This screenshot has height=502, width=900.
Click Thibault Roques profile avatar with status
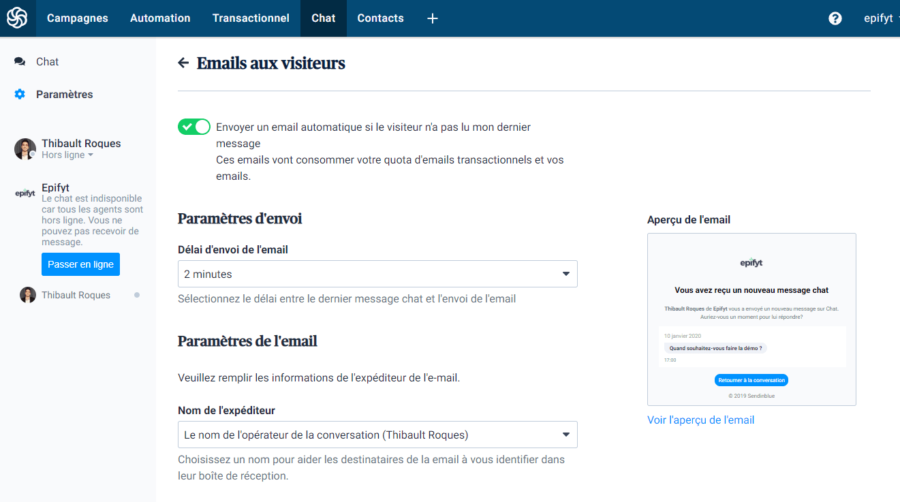click(x=25, y=149)
